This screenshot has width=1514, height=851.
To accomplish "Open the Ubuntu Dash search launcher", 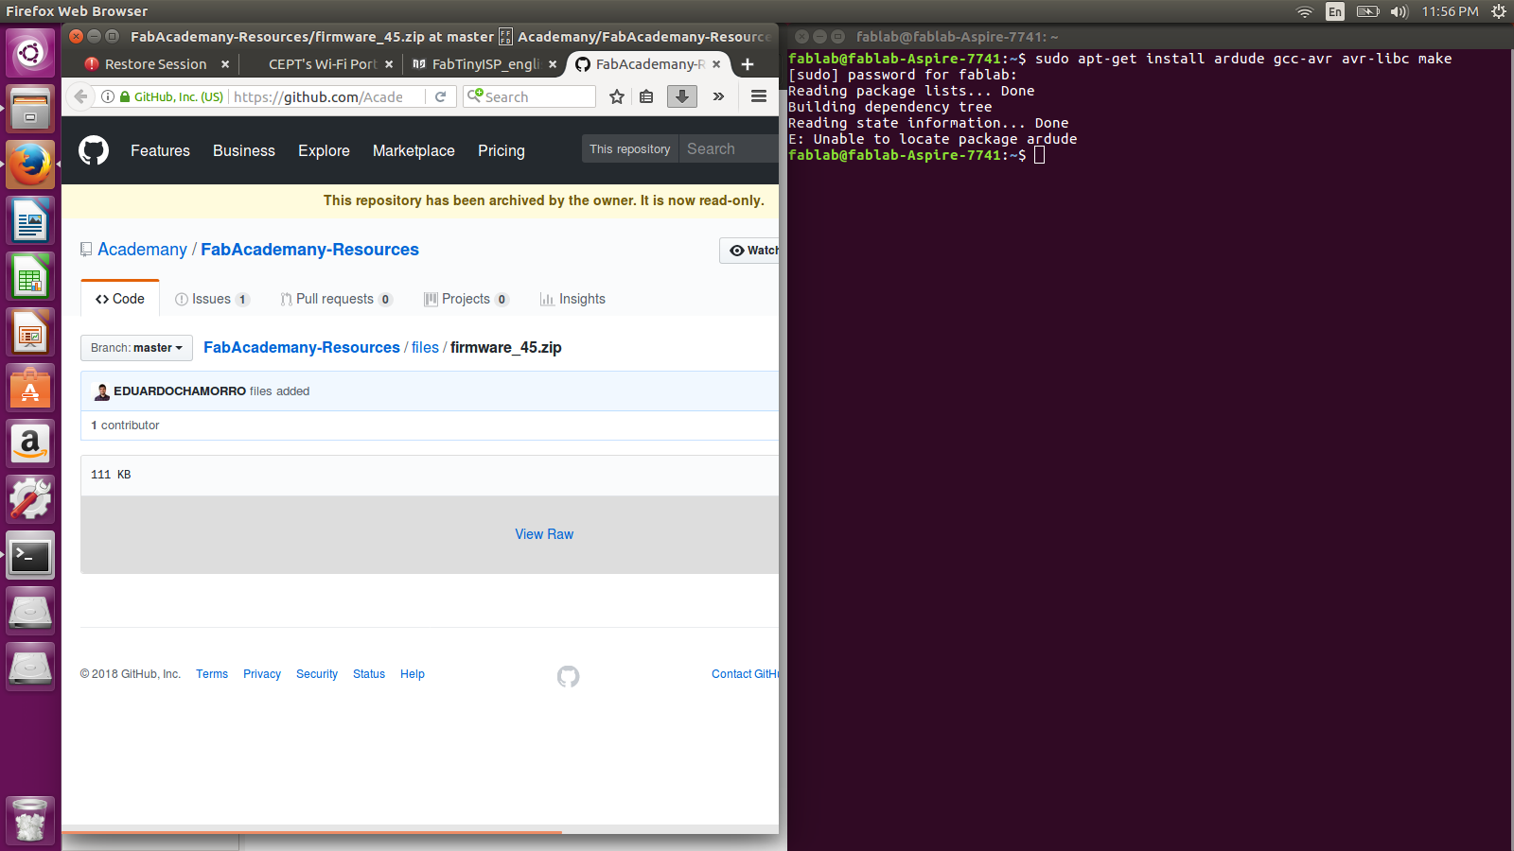I will pos(30,53).
